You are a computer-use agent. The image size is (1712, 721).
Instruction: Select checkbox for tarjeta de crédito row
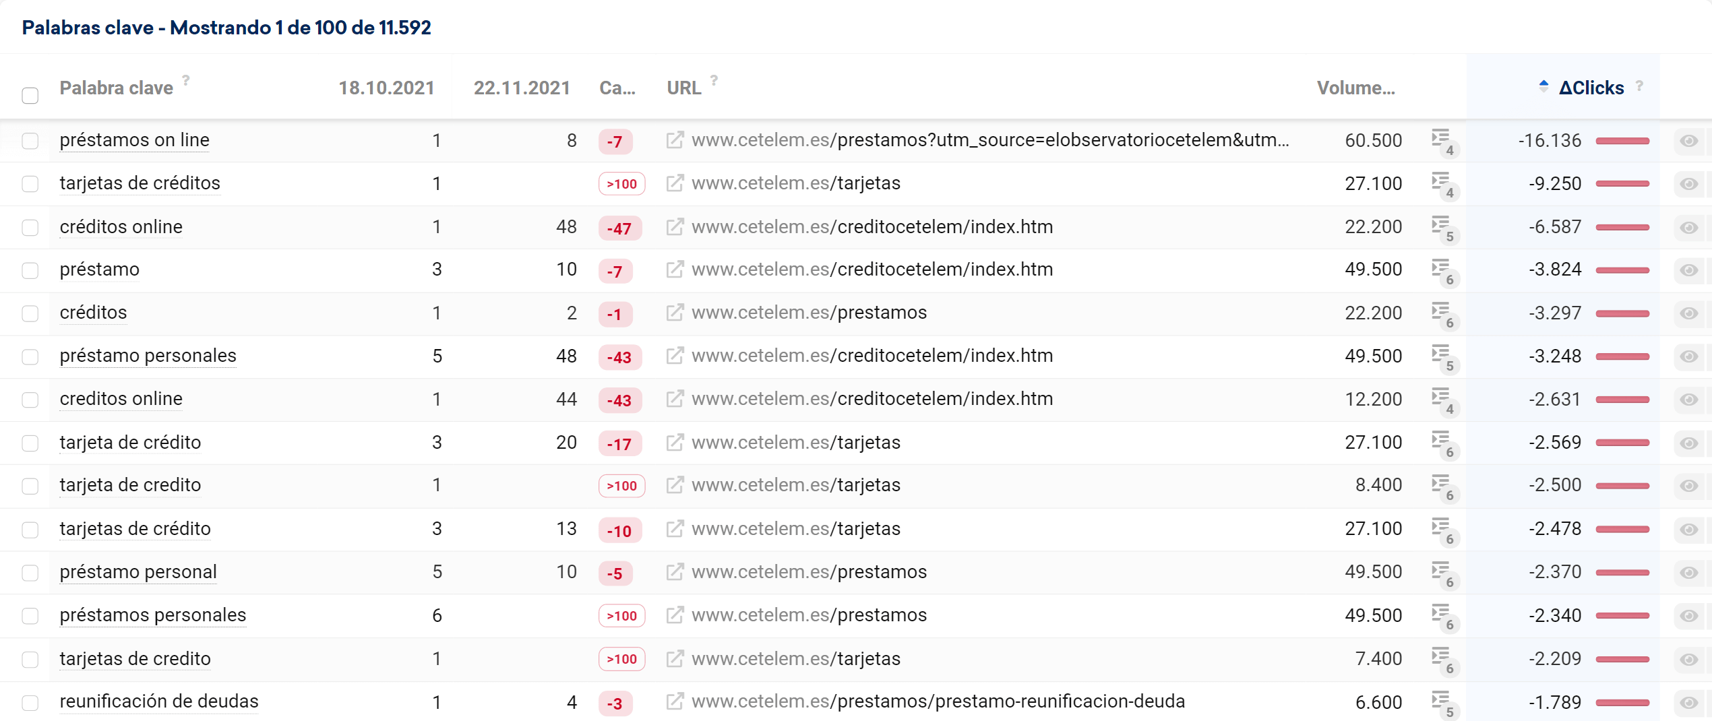[30, 443]
